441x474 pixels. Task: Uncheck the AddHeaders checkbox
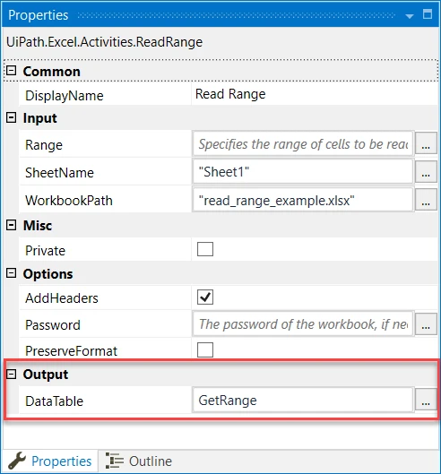(205, 297)
